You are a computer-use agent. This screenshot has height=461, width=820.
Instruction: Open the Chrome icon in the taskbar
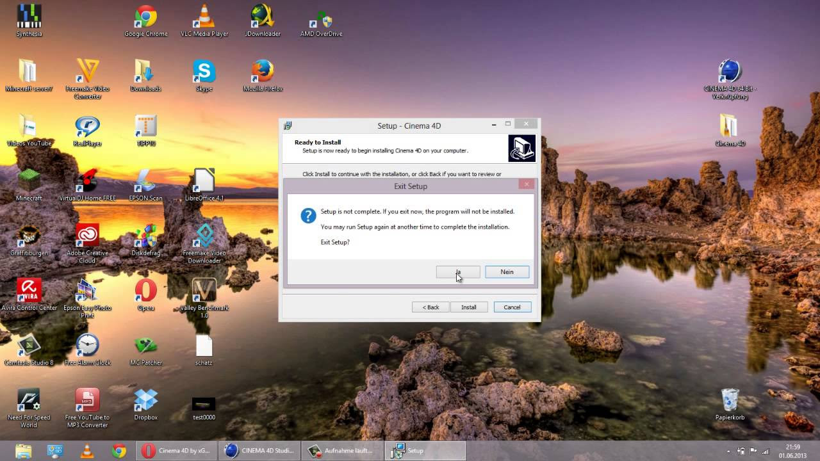pyautogui.click(x=119, y=451)
